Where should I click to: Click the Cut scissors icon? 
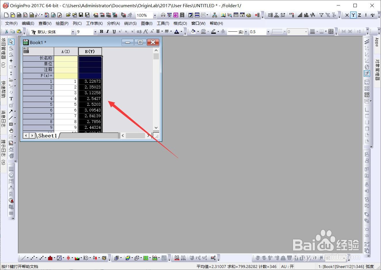point(6,32)
